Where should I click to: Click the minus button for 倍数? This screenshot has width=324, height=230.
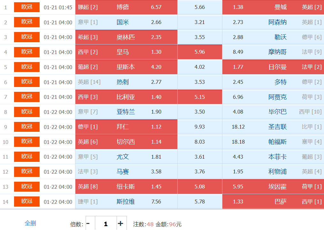click(88, 224)
